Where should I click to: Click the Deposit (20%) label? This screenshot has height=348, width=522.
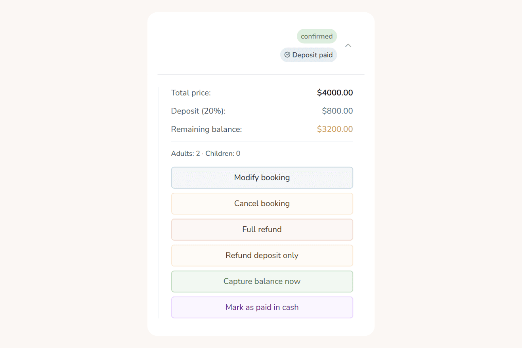[198, 111]
